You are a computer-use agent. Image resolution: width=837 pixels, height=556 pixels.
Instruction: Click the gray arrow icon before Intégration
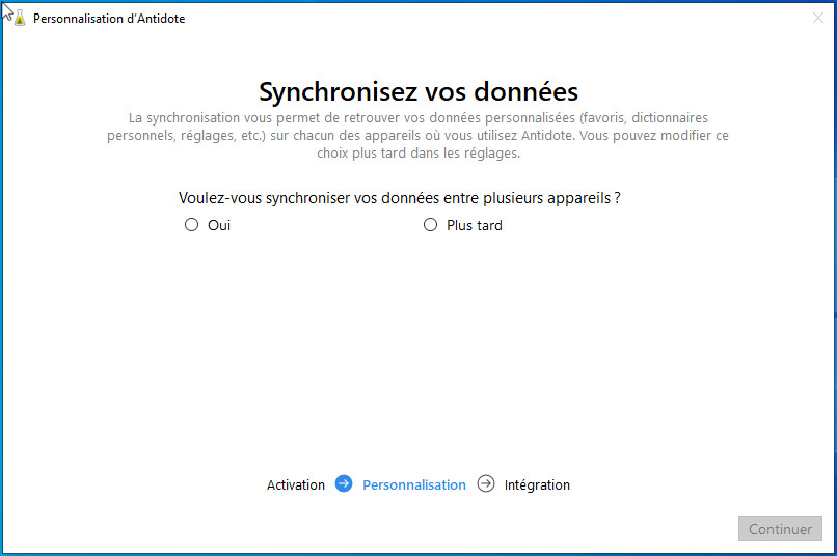[x=486, y=483]
